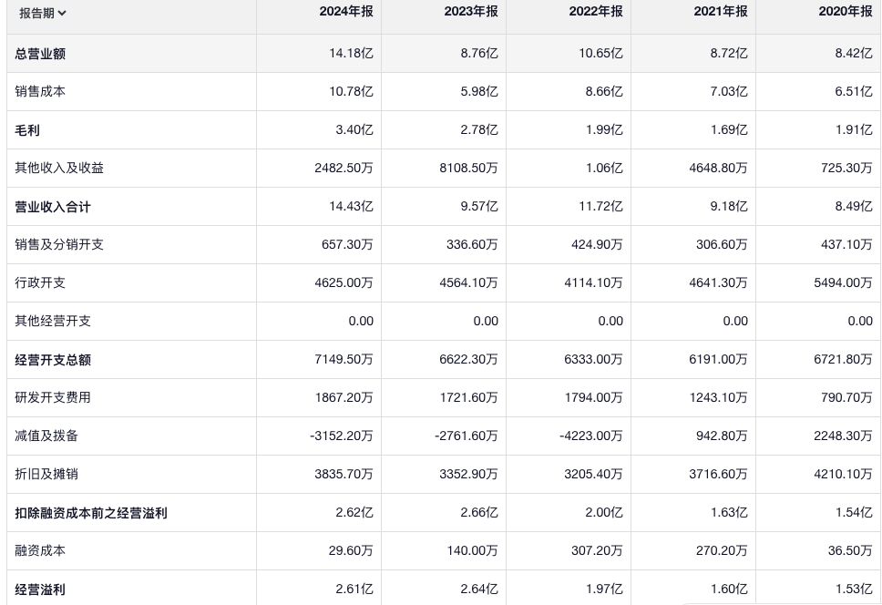Select the -3152.20万 impairment cell
This screenshot has width=882, height=605.
pyautogui.click(x=341, y=436)
